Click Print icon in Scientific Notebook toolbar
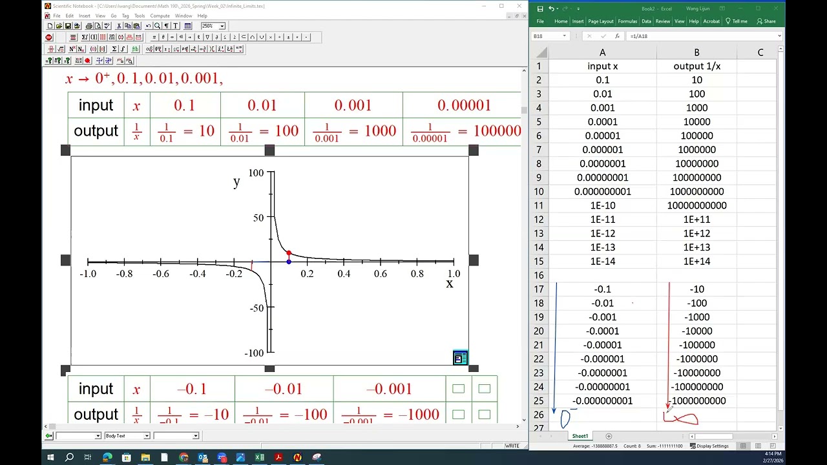 tap(89, 26)
